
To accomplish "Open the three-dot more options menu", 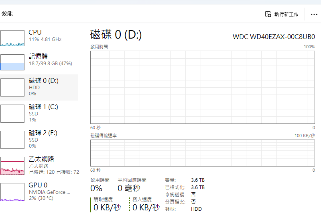I will (x=314, y=14).
